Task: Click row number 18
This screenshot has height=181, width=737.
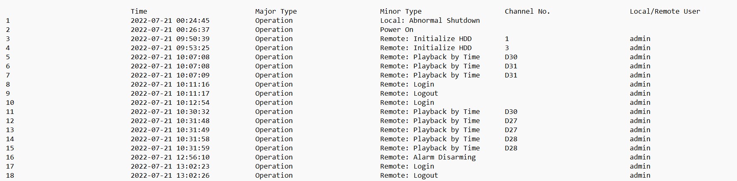Action: (10, 176)
